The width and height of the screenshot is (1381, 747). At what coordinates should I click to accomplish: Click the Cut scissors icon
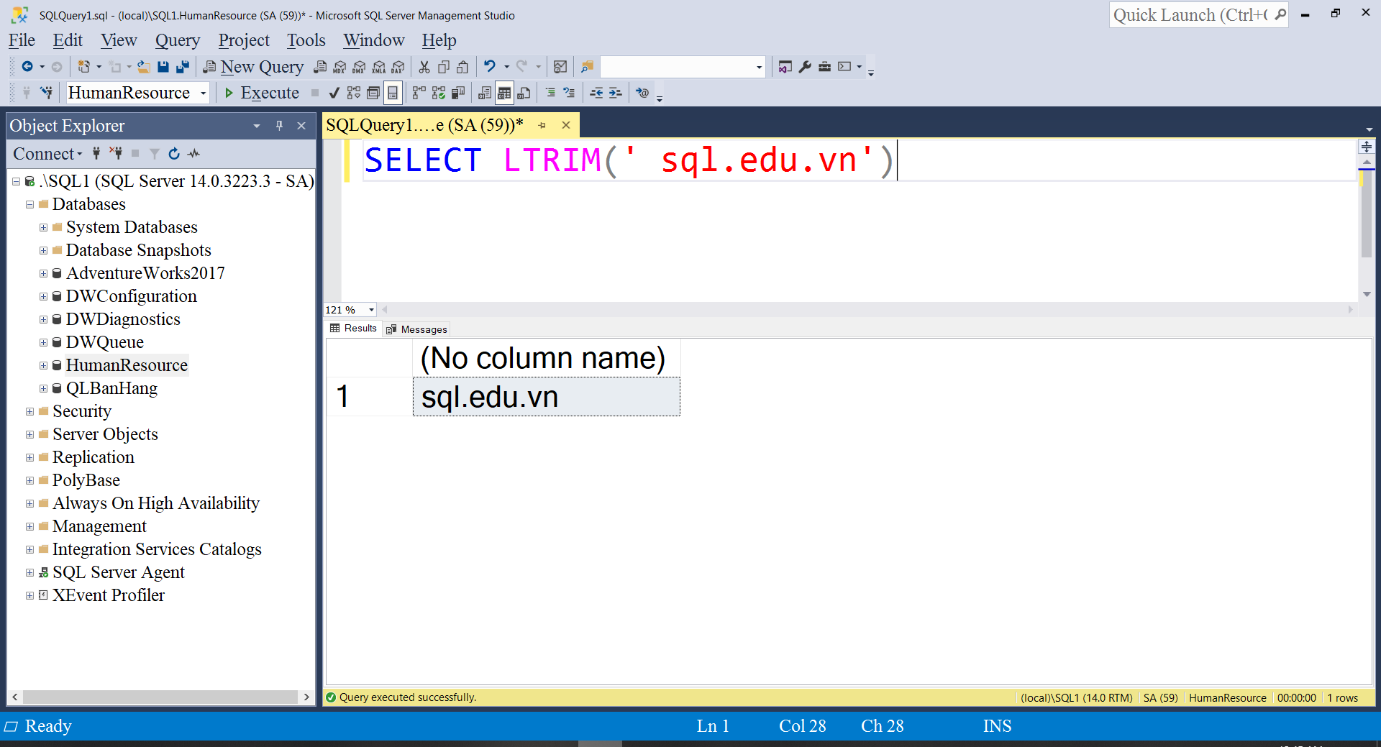[x=424, y=67]
